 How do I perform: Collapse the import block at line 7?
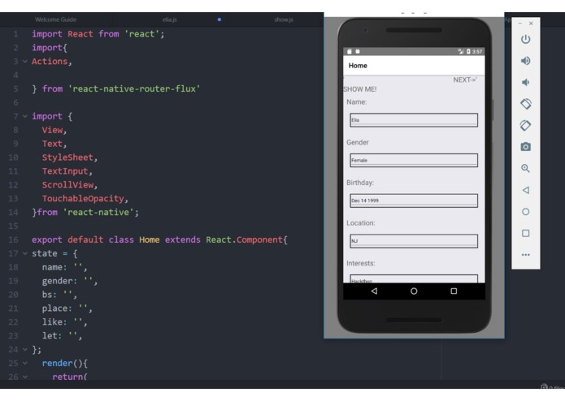click(x=25, y=116)
